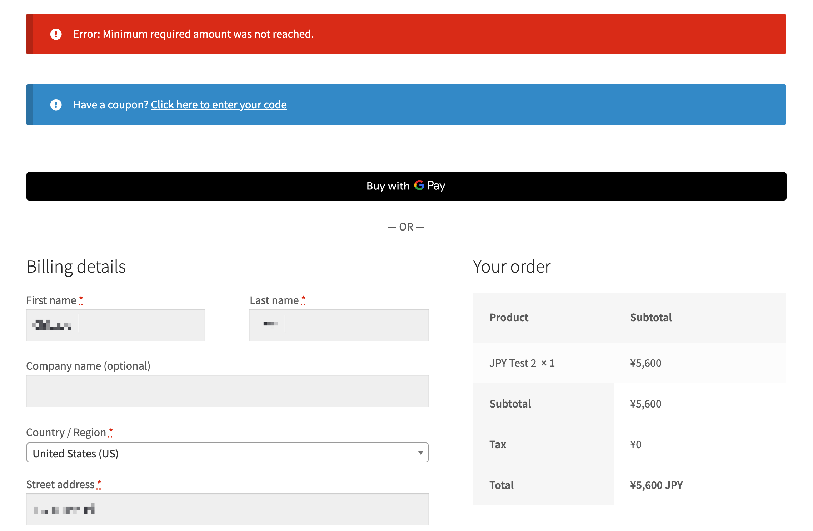
Task: Click the error alert exclamation icon
Action: [x=56, y=34]
